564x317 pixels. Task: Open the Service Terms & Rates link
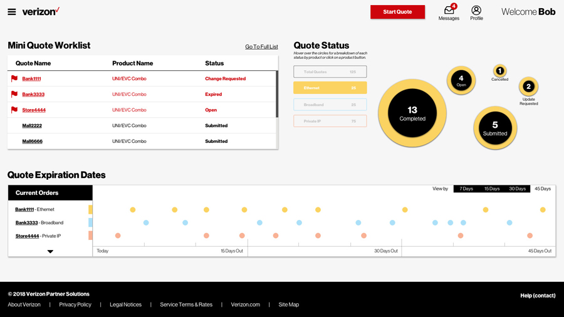186,304
